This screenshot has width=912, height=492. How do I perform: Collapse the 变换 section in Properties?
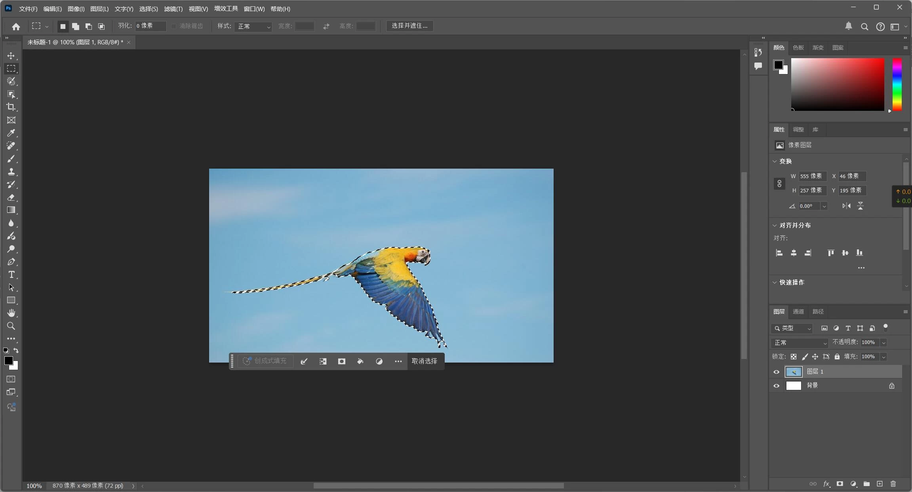point(774,161)
